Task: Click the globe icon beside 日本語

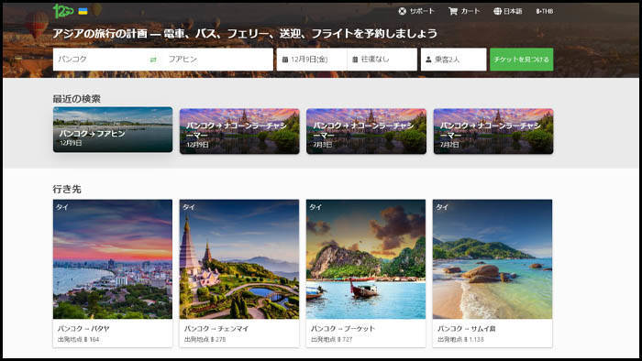Action: (497, 11)
